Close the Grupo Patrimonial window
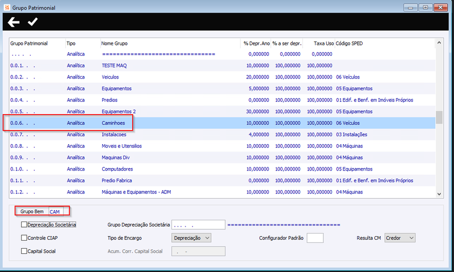Image resolution: width=454 pixels, height=272 pixels. (x=441, y=7)
